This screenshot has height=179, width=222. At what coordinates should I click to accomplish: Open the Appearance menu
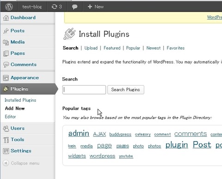point(25,78)
